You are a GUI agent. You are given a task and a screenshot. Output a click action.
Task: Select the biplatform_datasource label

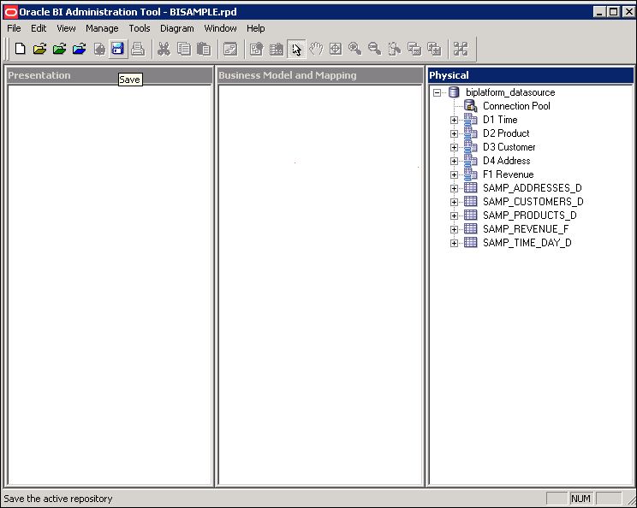coord(510,92)
